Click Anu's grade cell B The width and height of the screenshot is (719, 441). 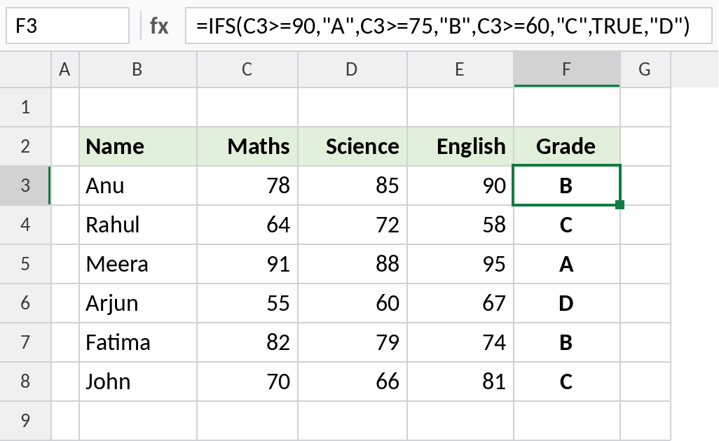pyautogui.click(x=567, y=185)
